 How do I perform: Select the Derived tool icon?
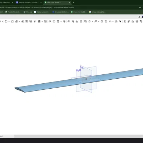[106, 21]
